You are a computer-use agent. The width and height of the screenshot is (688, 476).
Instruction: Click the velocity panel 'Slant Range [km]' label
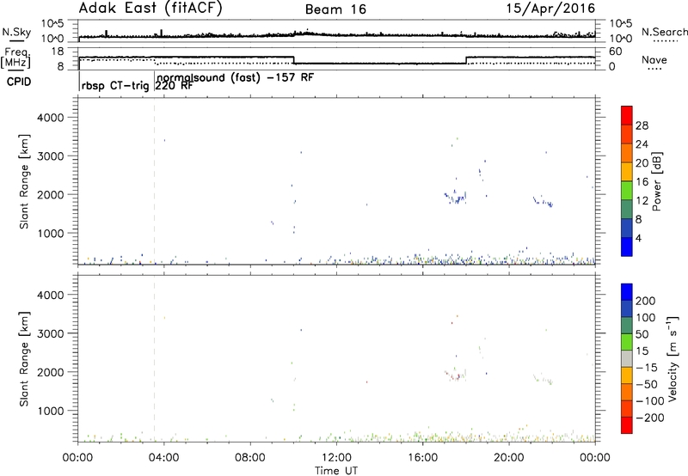(x=24, y=359)
